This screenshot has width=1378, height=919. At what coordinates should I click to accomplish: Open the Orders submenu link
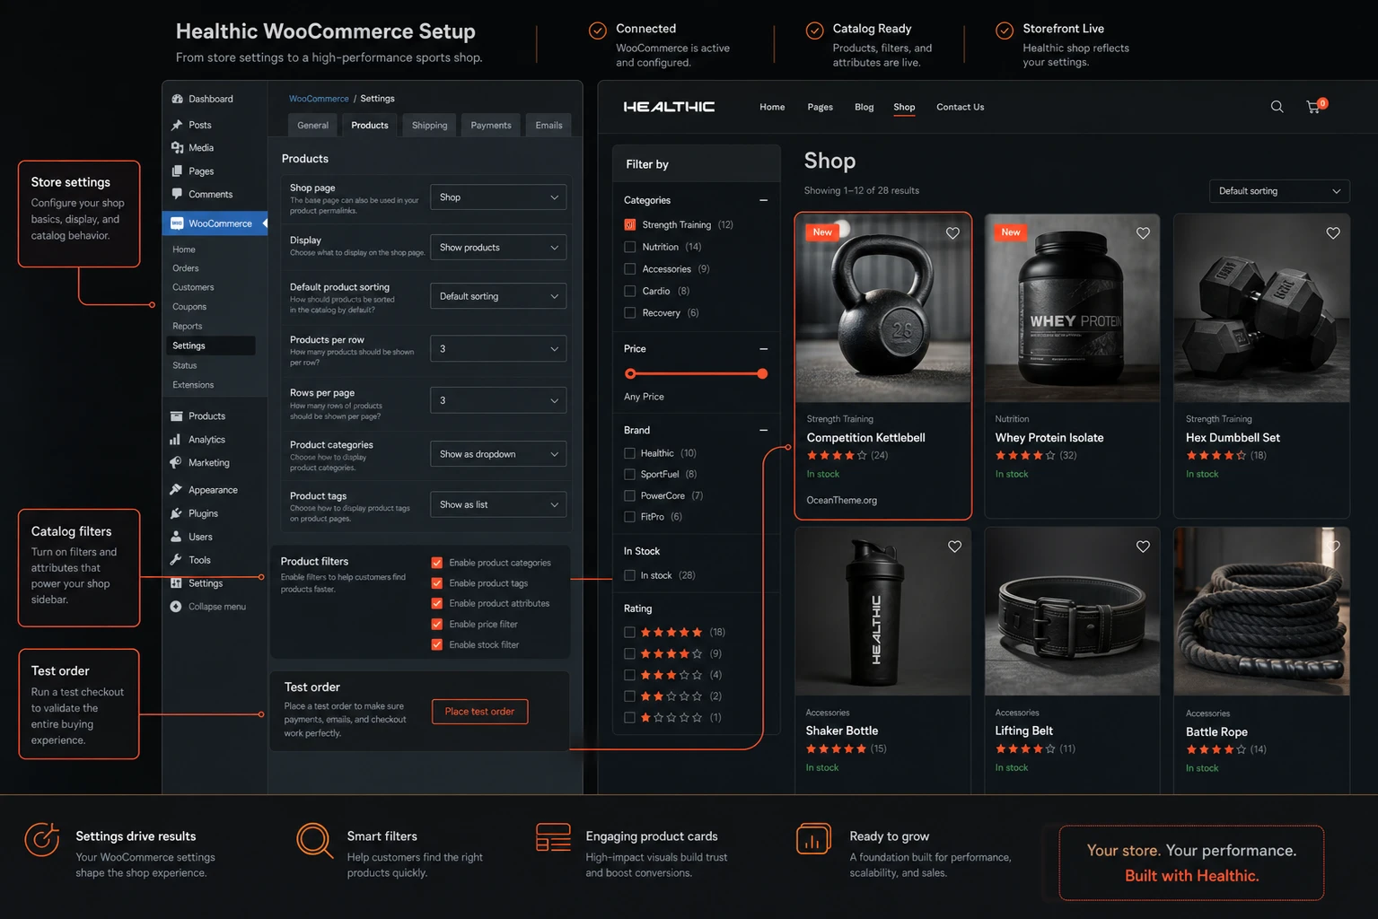pyautogui.click(x=186, y=268)
